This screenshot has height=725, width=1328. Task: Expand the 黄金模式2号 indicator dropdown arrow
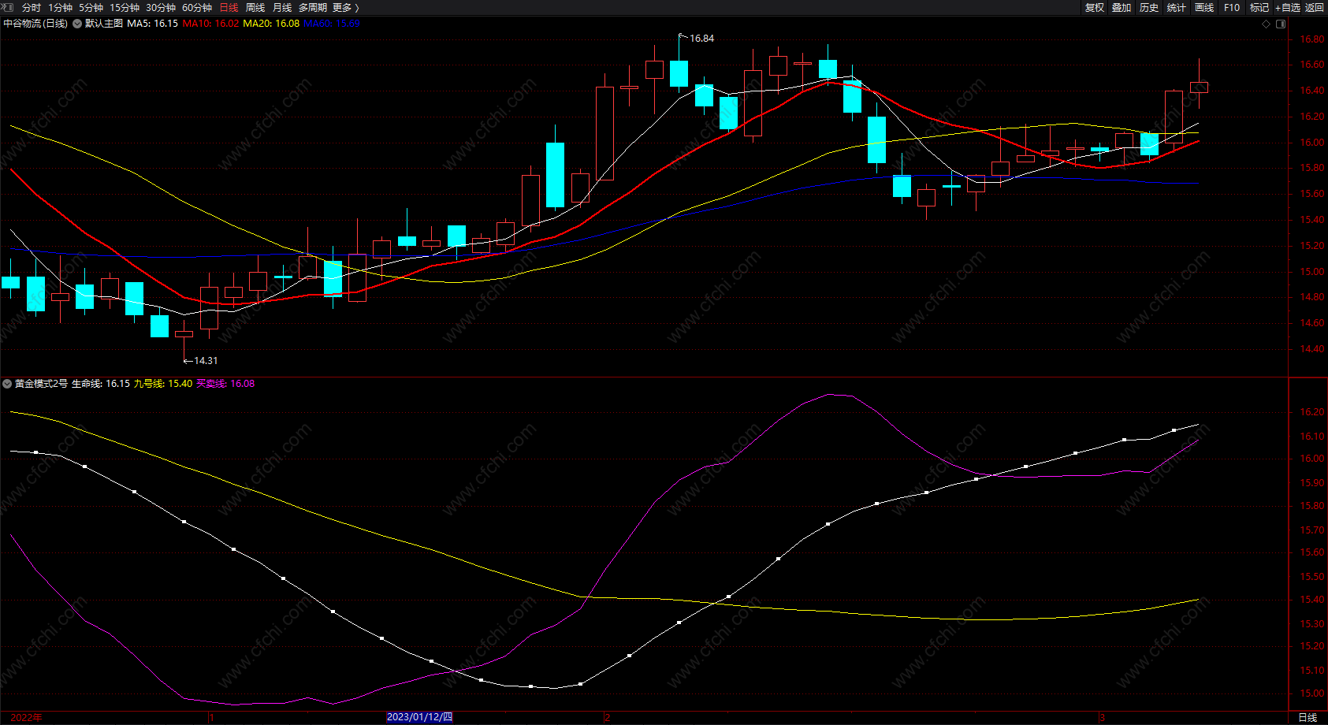pos(7,384)
